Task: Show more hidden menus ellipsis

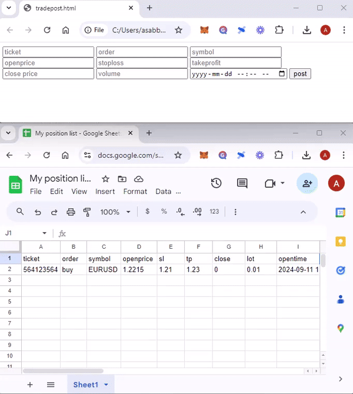Action: (178, 192)
